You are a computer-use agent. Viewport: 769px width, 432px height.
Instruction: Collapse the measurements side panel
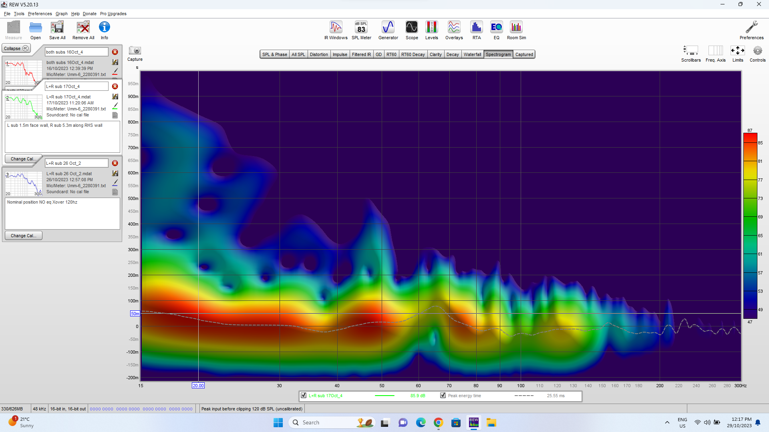[x=16, y=48]
